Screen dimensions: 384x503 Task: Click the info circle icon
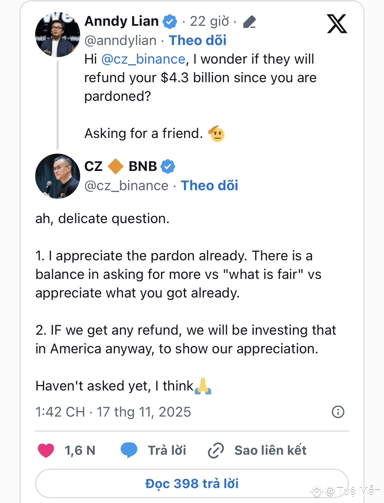(x=338, y=412)
